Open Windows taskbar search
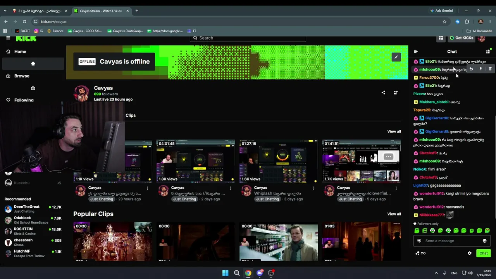 [237, 273]
